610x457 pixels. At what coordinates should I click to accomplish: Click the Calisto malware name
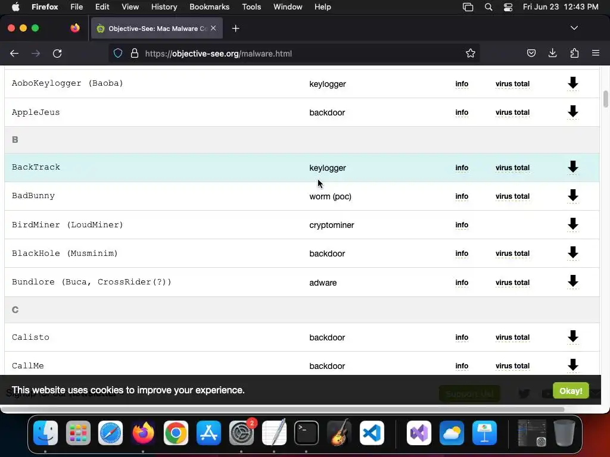point(30,337)
